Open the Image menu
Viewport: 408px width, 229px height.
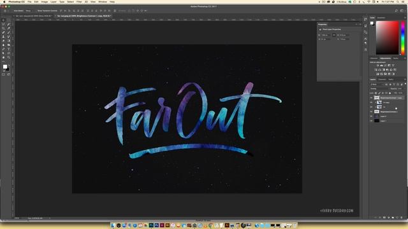click(45, 2)
